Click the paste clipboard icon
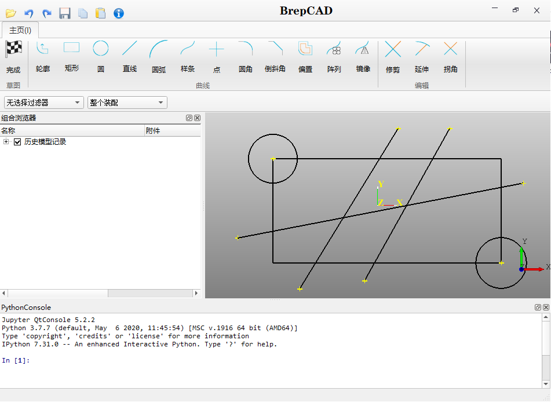 tap(100, 13)
